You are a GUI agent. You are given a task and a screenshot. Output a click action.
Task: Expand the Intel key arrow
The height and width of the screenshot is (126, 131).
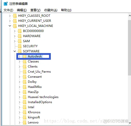click(19, 107)
